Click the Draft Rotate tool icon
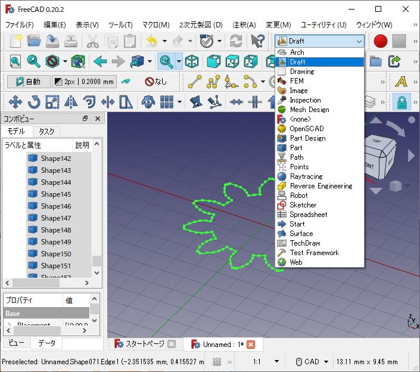Image resolution: width=420 pixels, height=372 pixels. 34,102
